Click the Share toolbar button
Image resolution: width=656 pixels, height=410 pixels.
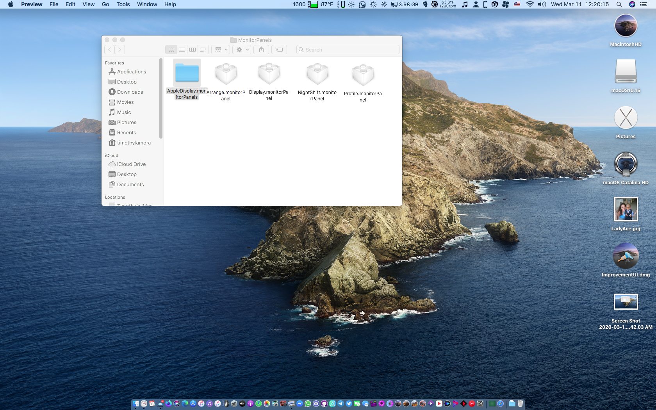point(262,50)
